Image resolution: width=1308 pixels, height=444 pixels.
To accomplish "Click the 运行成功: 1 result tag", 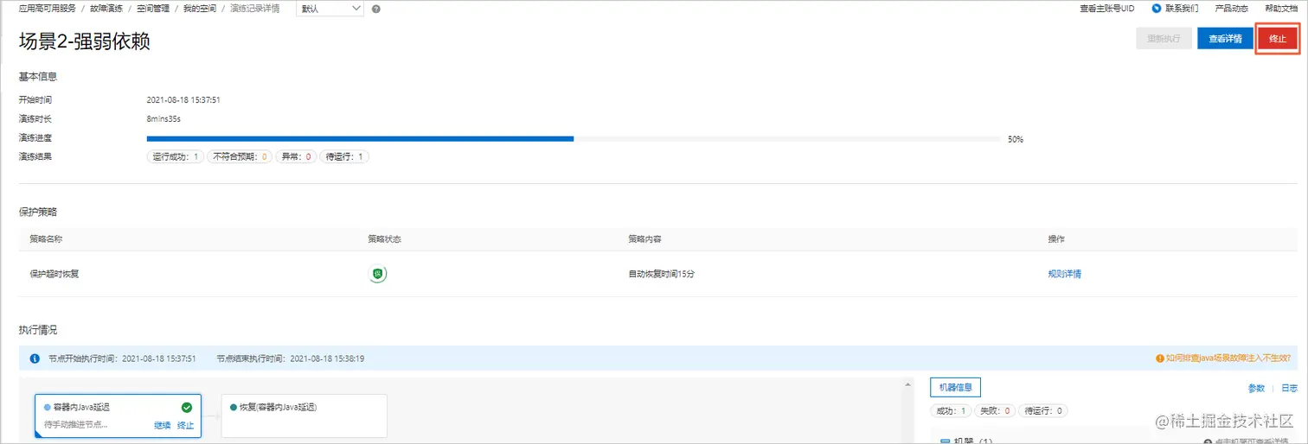I will [176, 157].
